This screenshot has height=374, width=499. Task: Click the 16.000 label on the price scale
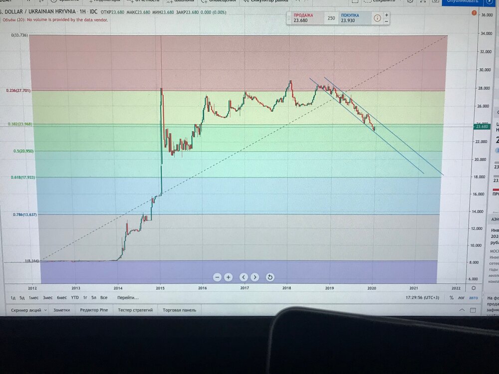[479, 194]
